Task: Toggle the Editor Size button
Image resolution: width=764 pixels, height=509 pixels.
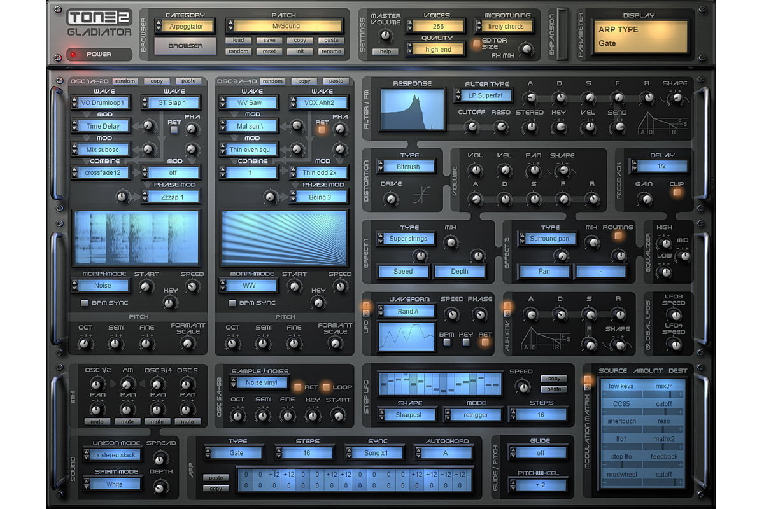Action: click(478, 45)
